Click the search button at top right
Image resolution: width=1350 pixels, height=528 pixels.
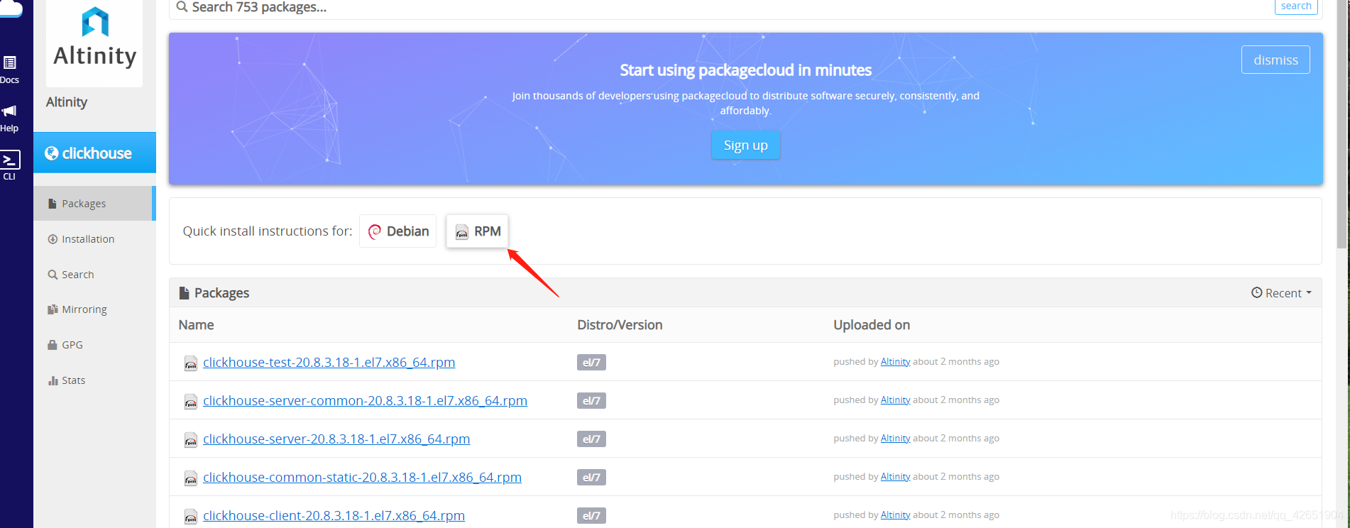(x=1296, y=6)
